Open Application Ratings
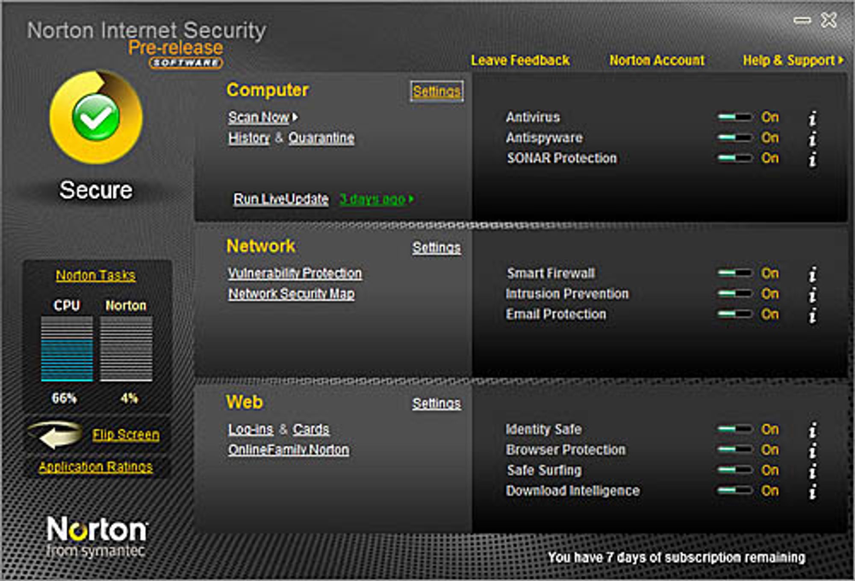Viewport: 855px width, 581px height. pyautogui.click(x=96, y=467)
